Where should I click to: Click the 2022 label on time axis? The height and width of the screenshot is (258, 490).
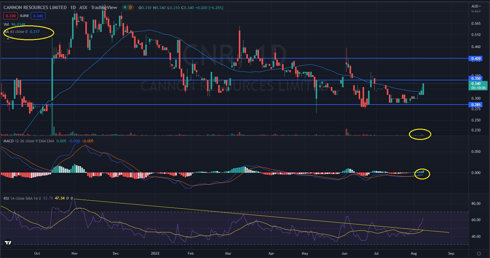[x=155, y=253]
